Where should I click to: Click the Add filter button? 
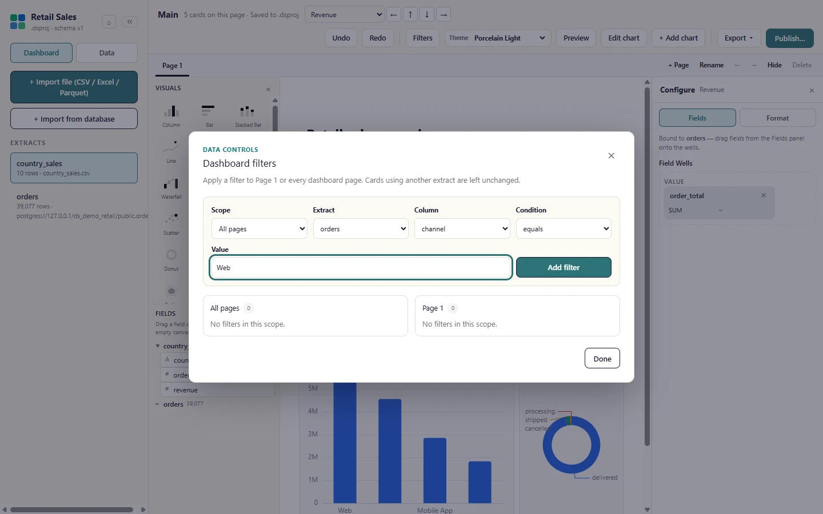(x=564, y=267)
